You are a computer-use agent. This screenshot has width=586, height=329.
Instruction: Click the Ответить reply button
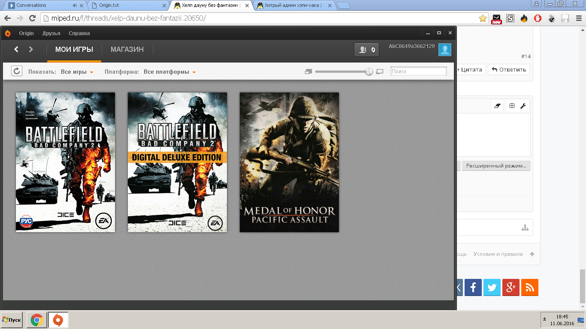click(x=509, y=69)
